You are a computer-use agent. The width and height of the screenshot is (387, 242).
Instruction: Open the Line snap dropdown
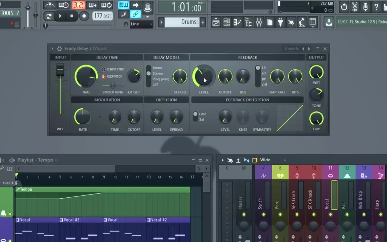[x=141, y=24]
